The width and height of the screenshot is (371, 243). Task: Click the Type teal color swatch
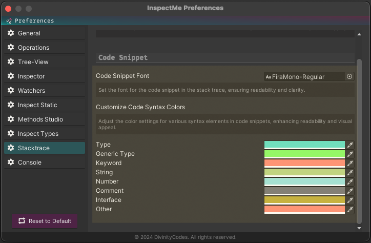pos(304,145)
